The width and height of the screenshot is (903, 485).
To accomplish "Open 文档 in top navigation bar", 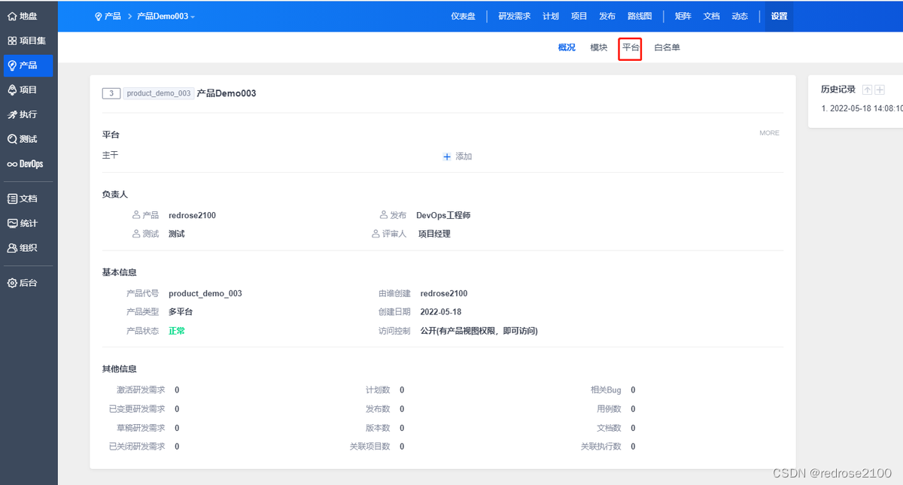I will (711, 16).
